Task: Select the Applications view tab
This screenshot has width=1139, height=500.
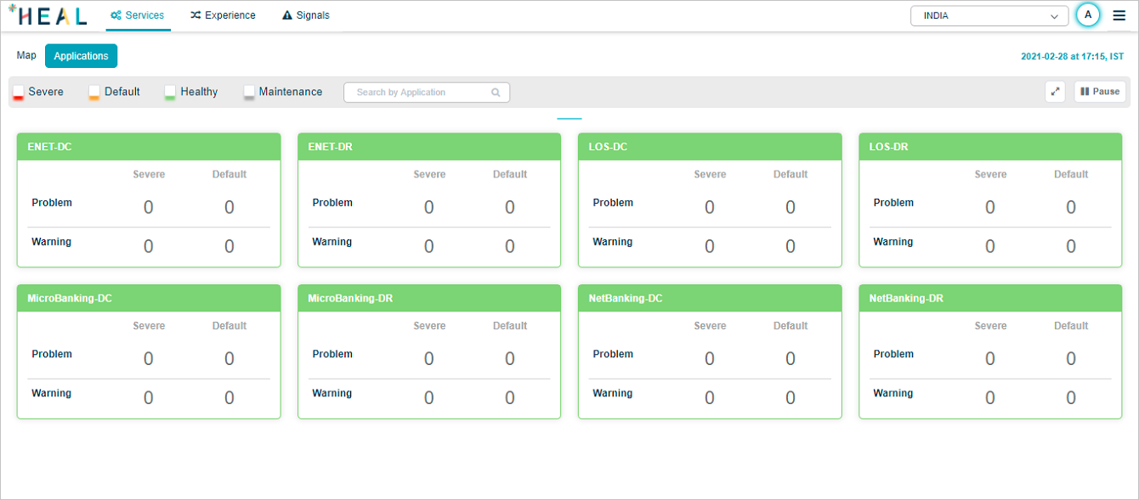Action: (81, 56)
